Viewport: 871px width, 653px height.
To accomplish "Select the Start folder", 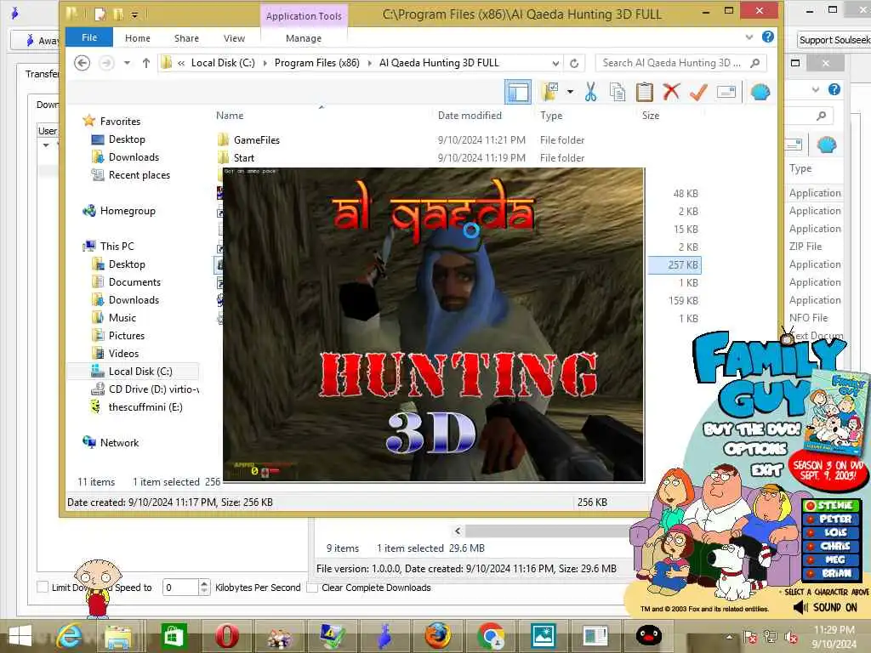I will click(x=244, y=157).
